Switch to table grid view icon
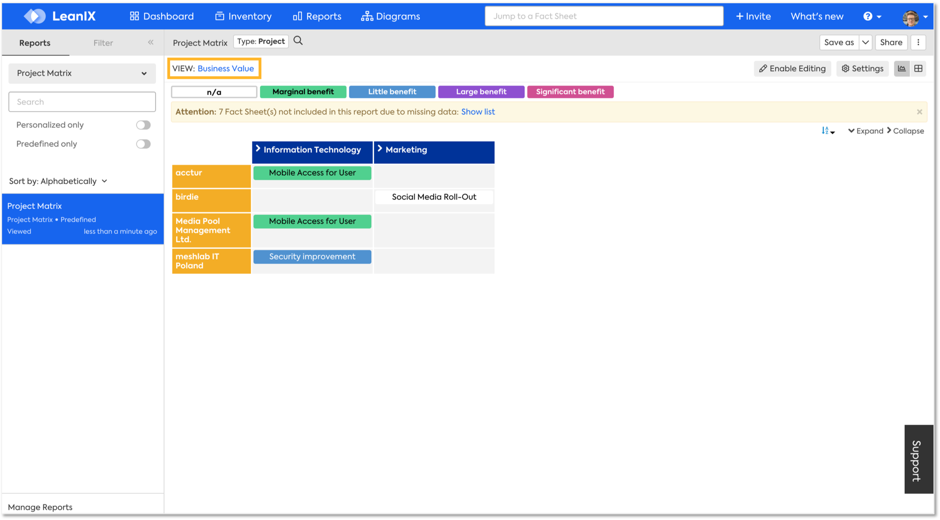This screenshot has height=520, width=940. point(918,68)
